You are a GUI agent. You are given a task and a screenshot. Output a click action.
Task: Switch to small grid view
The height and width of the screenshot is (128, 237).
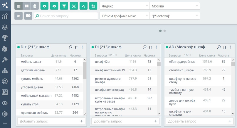pyautogui.click(x=19, y=6)
